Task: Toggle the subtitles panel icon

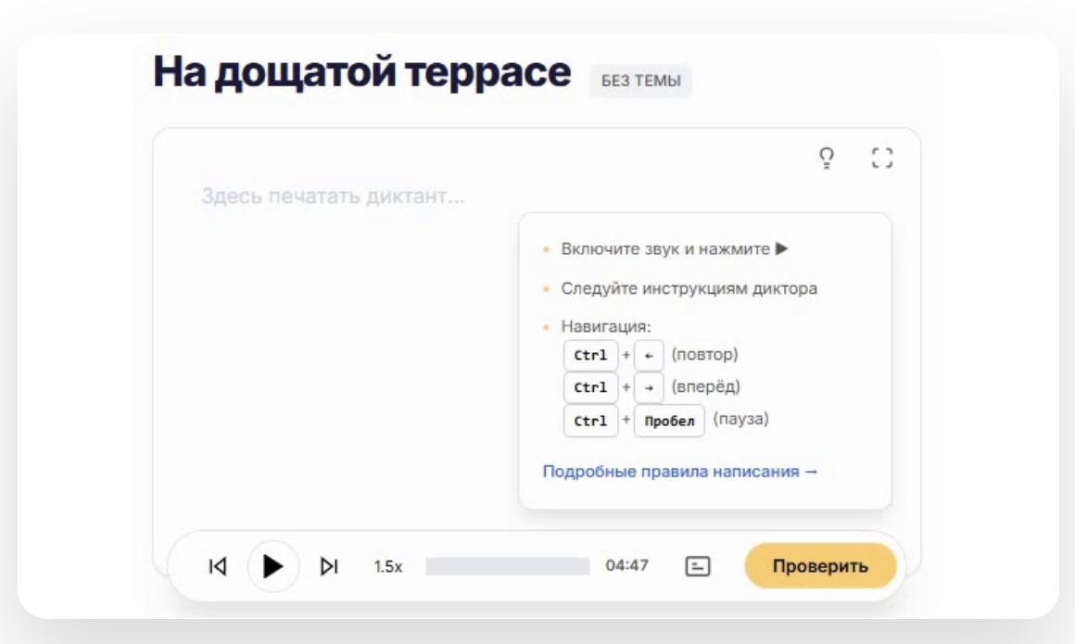Action: 697,566
